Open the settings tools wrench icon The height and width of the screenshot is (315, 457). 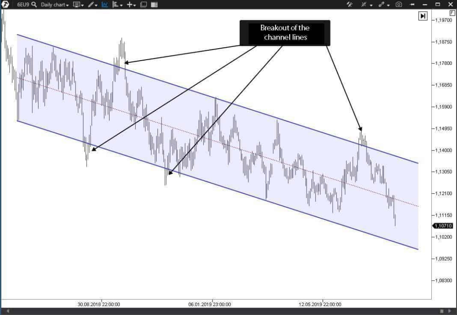[x=350, y=4]
